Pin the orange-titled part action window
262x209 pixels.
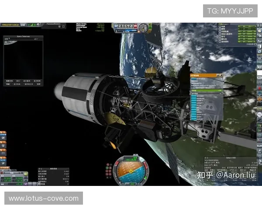(x=221, y=75)
